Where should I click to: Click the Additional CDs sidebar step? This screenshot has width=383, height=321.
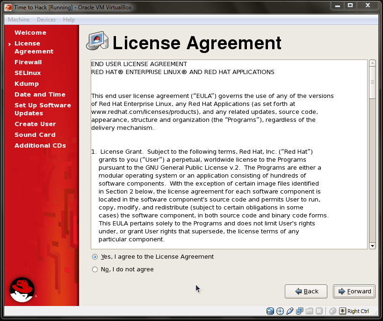point(40,146)
